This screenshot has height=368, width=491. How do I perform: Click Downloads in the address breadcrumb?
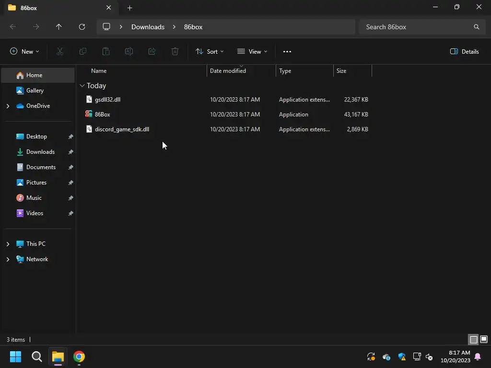148,27
